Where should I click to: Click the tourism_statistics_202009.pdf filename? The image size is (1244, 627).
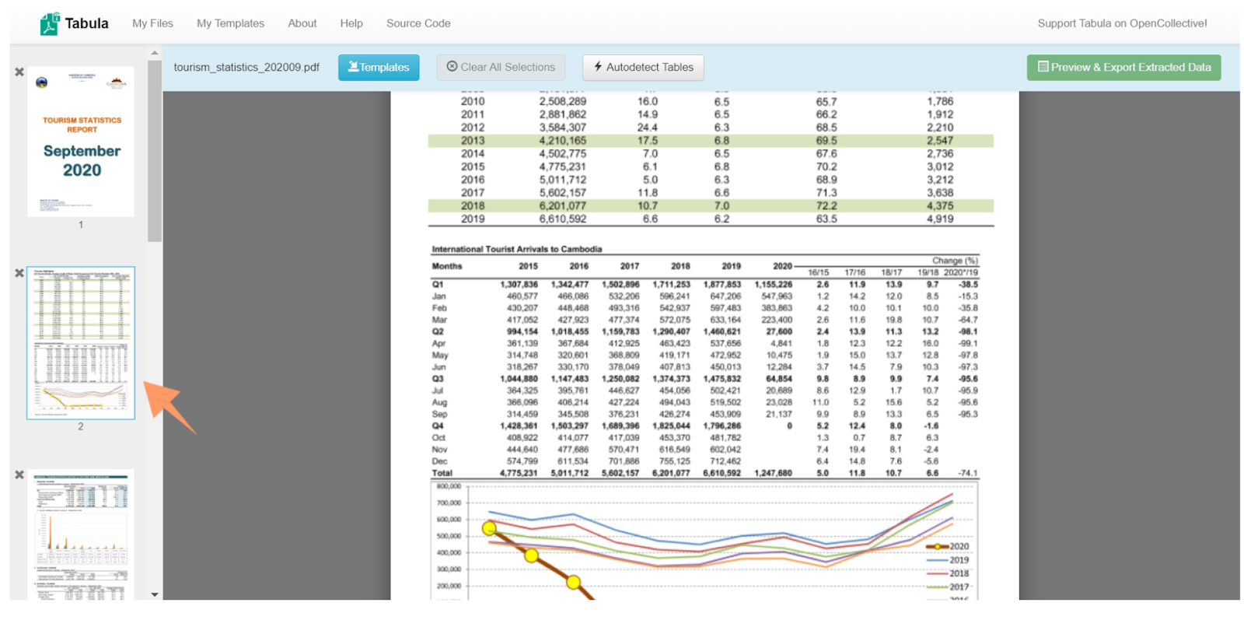[246, 67]
